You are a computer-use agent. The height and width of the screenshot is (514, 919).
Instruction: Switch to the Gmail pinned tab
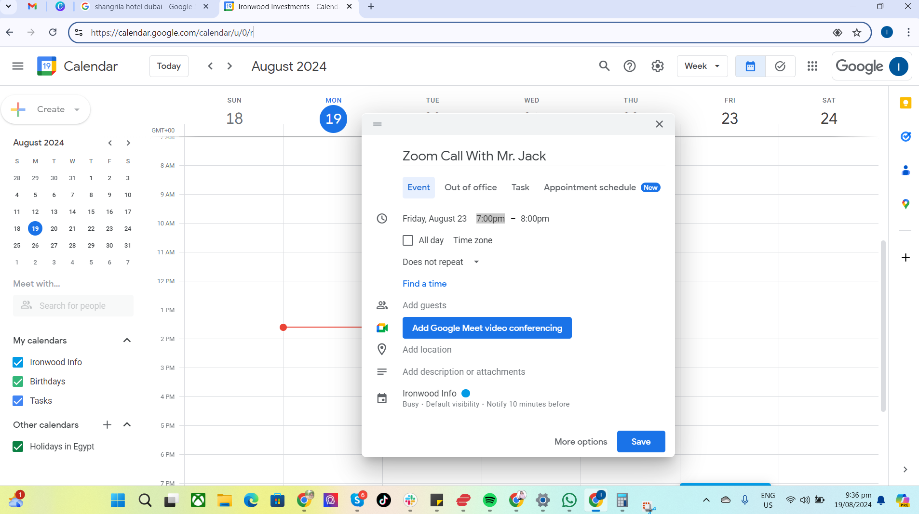32,7
